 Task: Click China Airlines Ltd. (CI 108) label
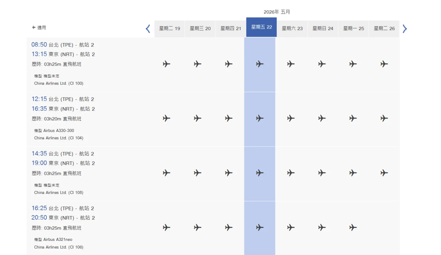tap(59, 193)
